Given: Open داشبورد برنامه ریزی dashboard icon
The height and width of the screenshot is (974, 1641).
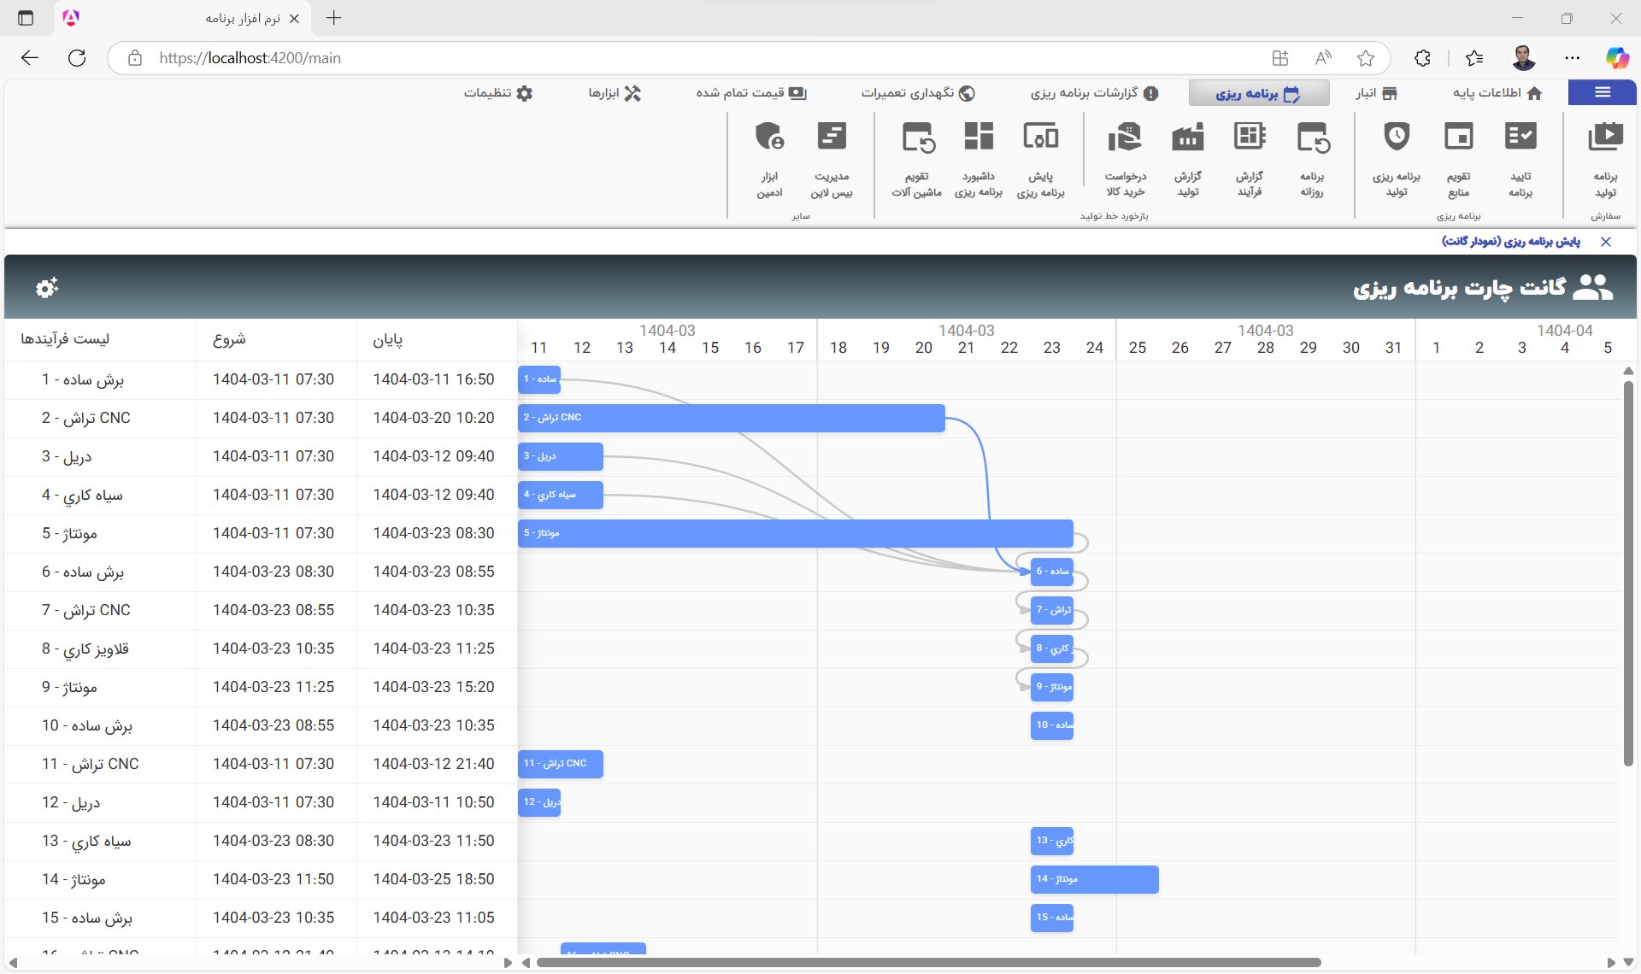Looking at the screenshot, I should [x=979, y=138].
